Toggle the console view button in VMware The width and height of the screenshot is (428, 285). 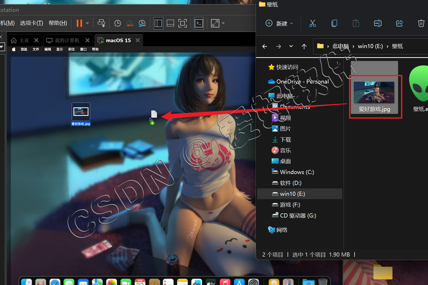[198, 23]
